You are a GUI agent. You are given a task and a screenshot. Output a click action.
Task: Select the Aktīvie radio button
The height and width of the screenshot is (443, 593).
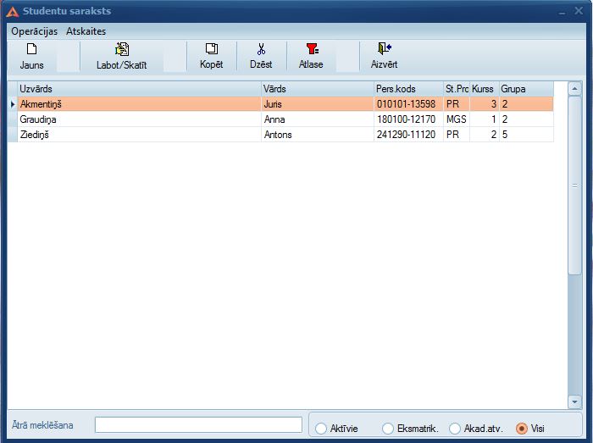coord(321,429)
